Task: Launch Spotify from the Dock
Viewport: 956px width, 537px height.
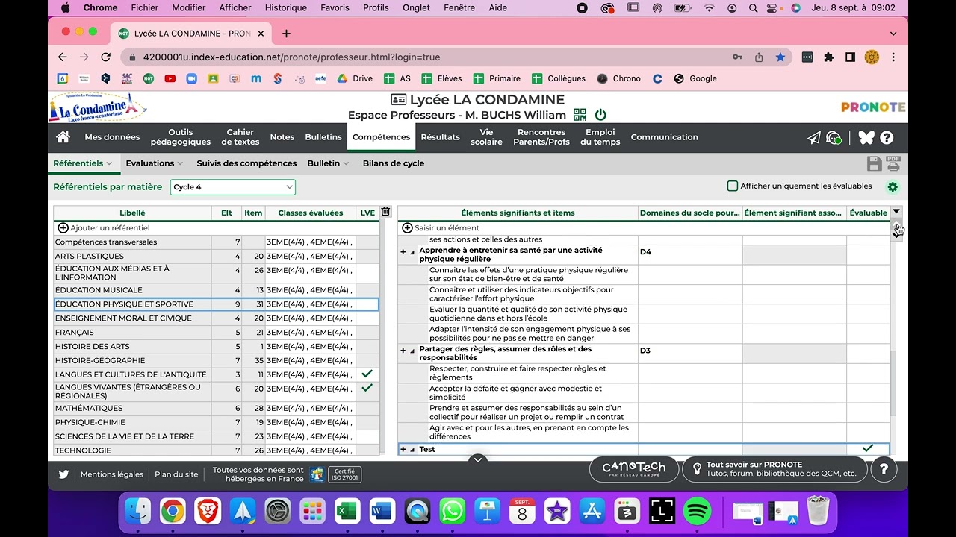Action: 697,511
